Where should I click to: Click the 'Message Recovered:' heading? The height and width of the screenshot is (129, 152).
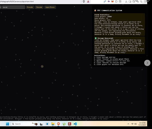pos(105,38)
